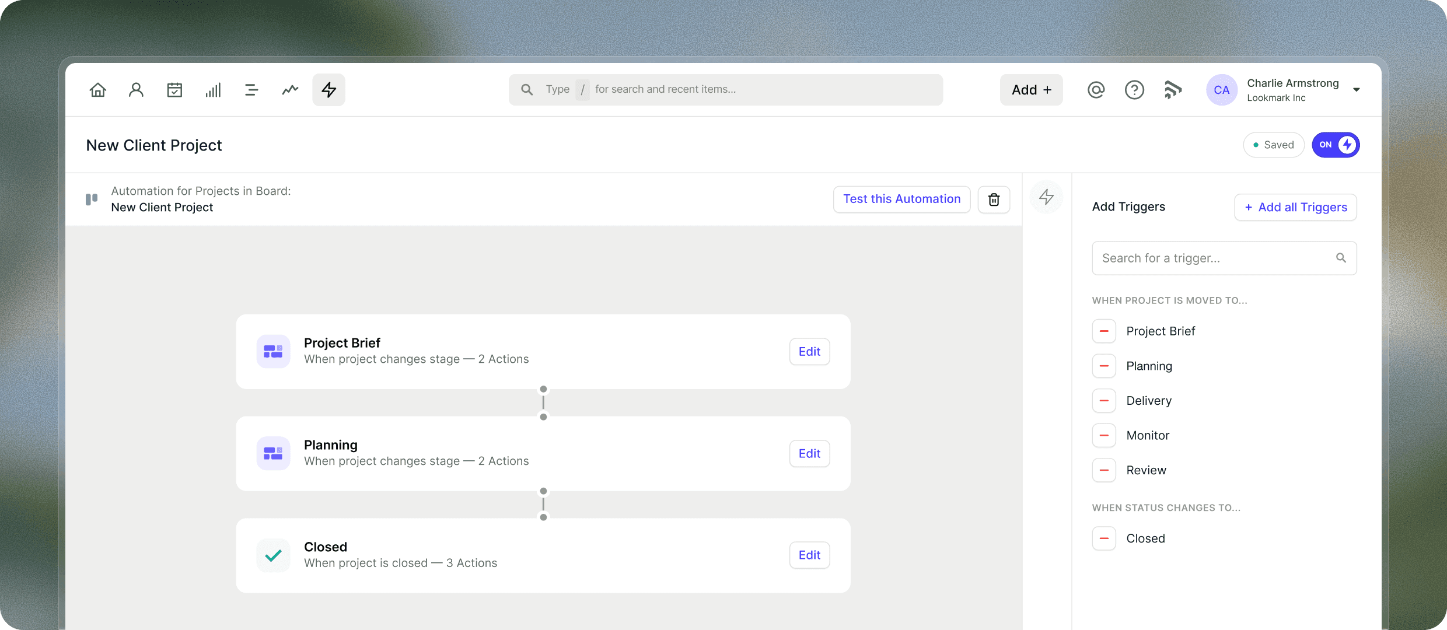The width and height of the screenshot is (1447, 630).
Task: Click the mentions @ icon
Action: (1096, 89)
